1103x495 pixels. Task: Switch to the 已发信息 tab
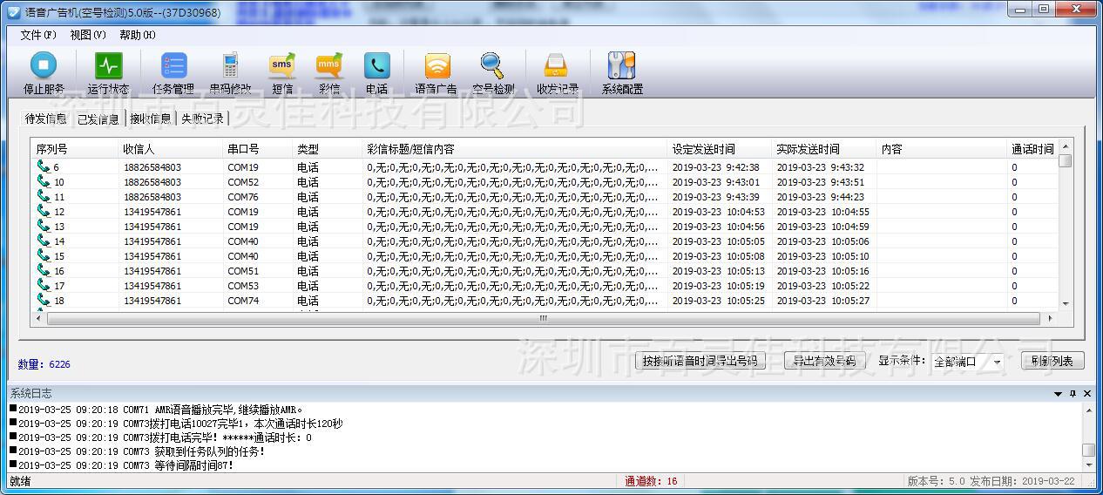coord(98,119)
